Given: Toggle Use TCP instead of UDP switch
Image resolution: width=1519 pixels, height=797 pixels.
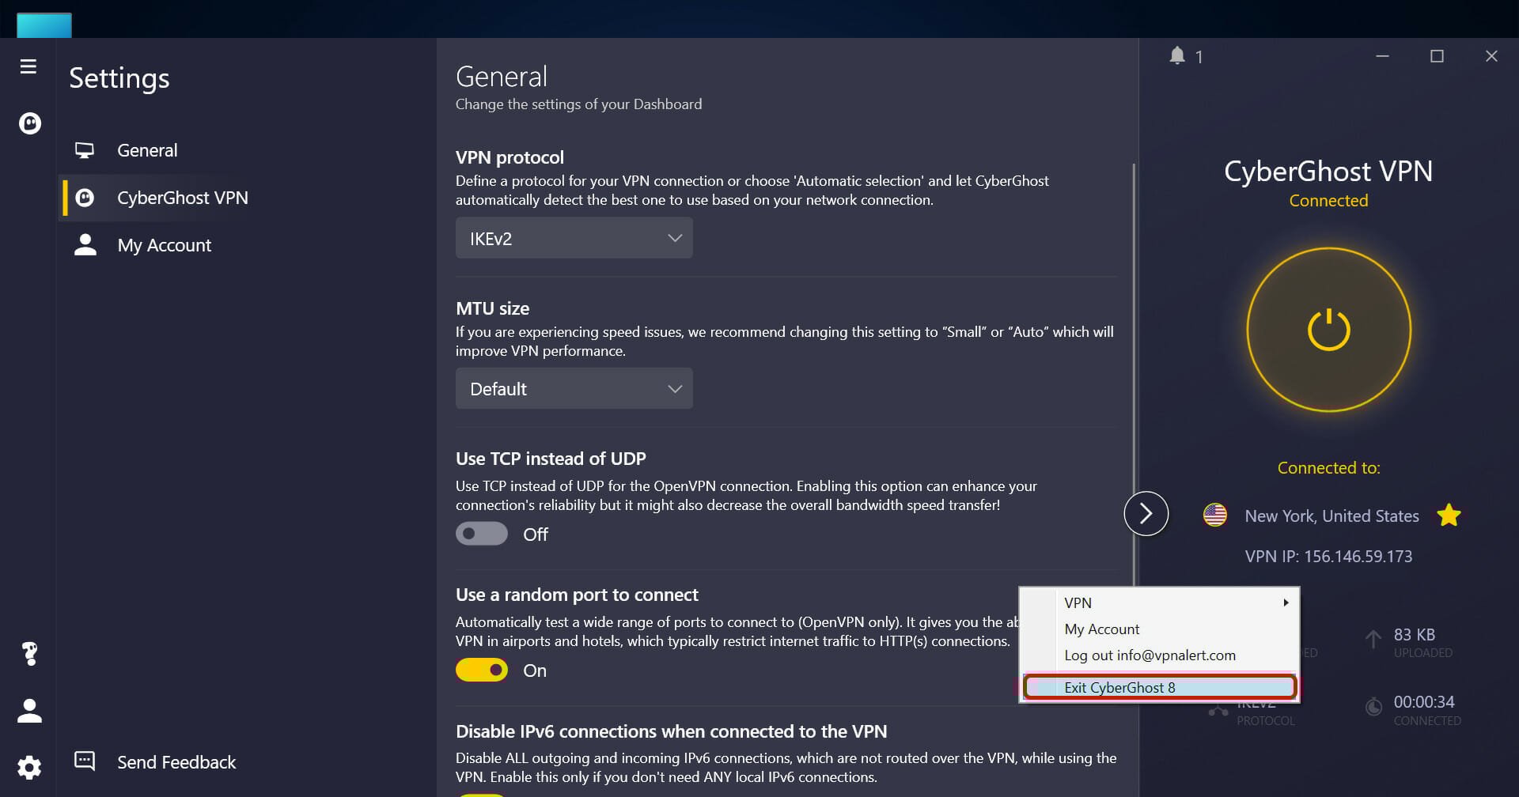Looking at the screenshot, I should pos(482,534).
